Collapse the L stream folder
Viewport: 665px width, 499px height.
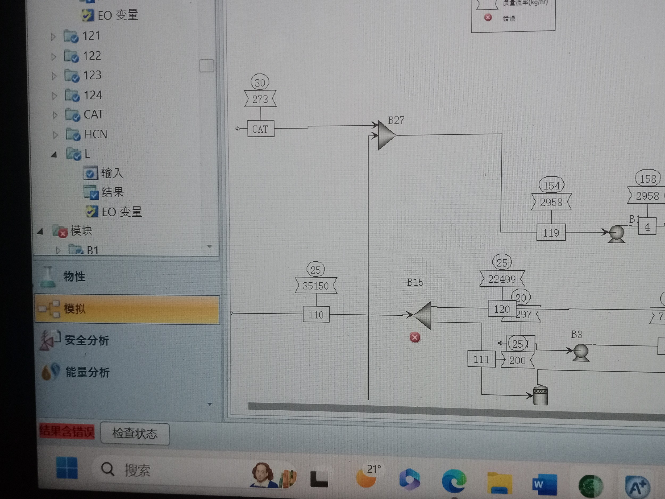point(54,155)
